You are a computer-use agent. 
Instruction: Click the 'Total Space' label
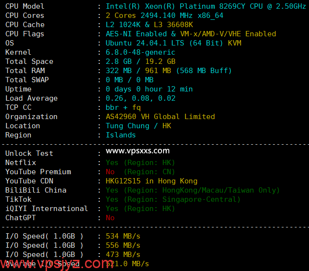click(x=29, y=61)
